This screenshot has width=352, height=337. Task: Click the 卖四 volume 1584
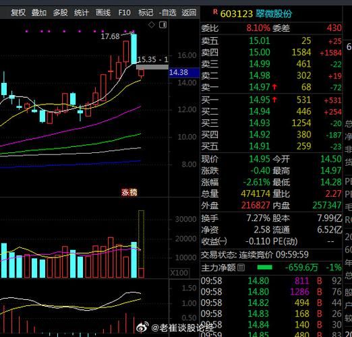(301, 53)
